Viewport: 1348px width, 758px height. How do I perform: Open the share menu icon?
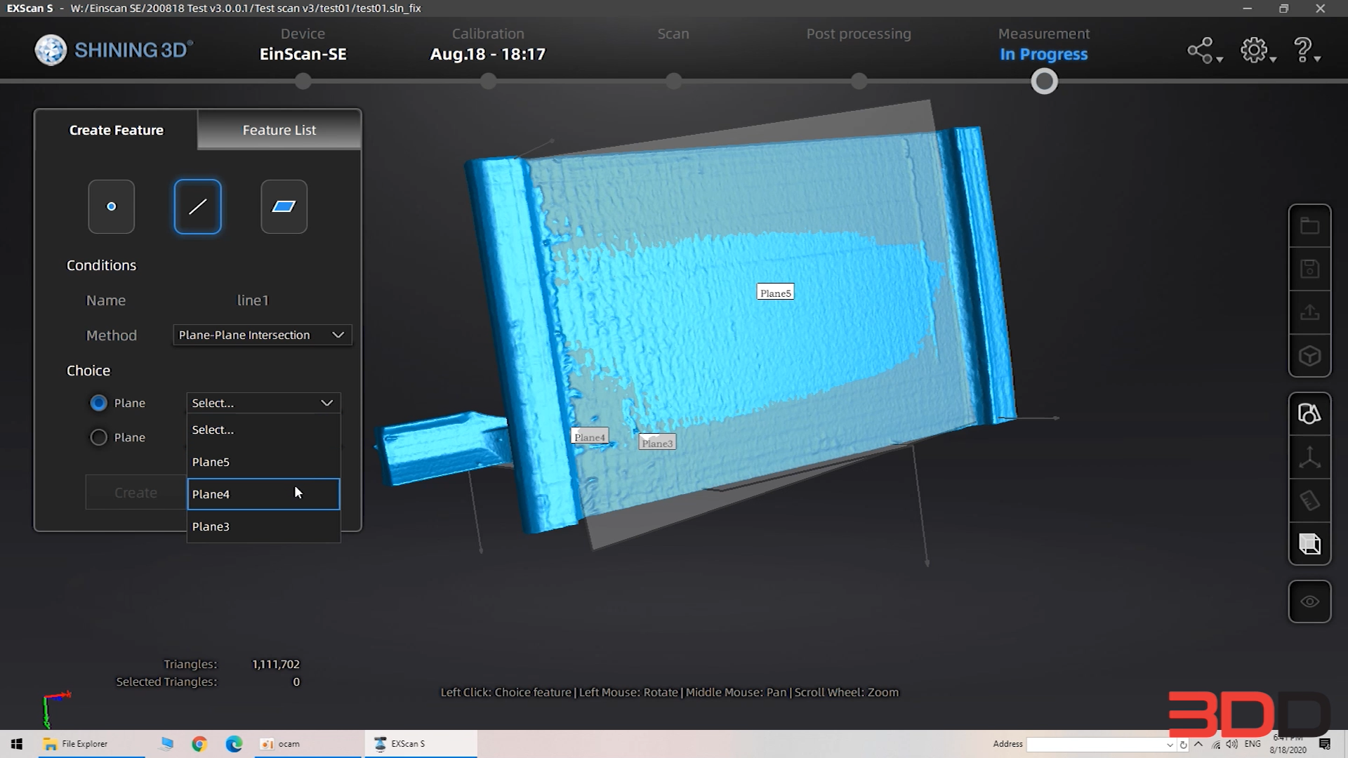[1201, 51]
